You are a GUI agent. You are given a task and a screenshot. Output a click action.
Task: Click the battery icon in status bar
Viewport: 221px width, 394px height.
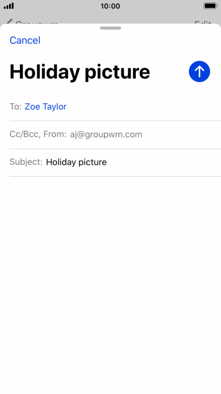[210, 6]
